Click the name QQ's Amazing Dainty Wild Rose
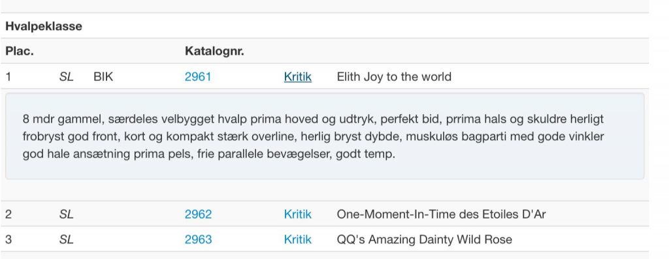This screenshot has width=669, height=259. pyautogui.click(x=424, y=239)
